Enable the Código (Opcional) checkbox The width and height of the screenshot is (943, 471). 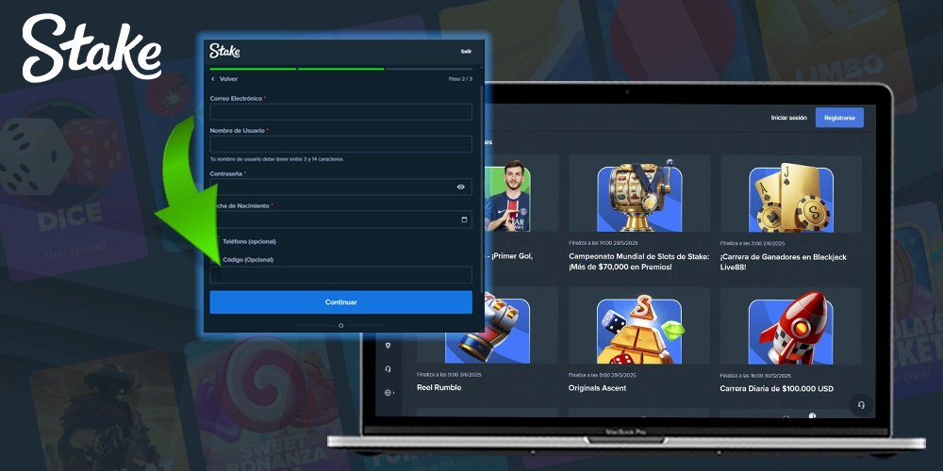pos(216,260)
